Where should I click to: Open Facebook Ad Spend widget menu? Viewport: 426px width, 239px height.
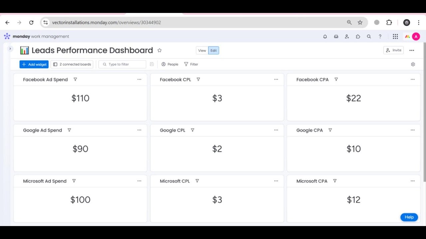tap(139, 79)
